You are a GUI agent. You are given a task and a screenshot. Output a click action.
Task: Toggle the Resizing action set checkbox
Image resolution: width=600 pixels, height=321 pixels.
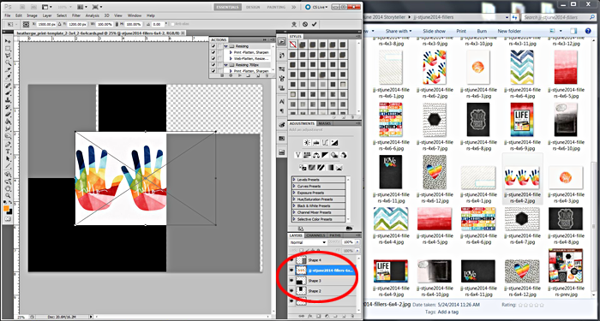[213, 46]
